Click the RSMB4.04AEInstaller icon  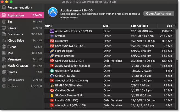(x=52, y=85)
